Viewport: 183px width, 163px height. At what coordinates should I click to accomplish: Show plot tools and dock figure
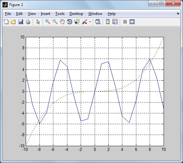tap(132, 22)
